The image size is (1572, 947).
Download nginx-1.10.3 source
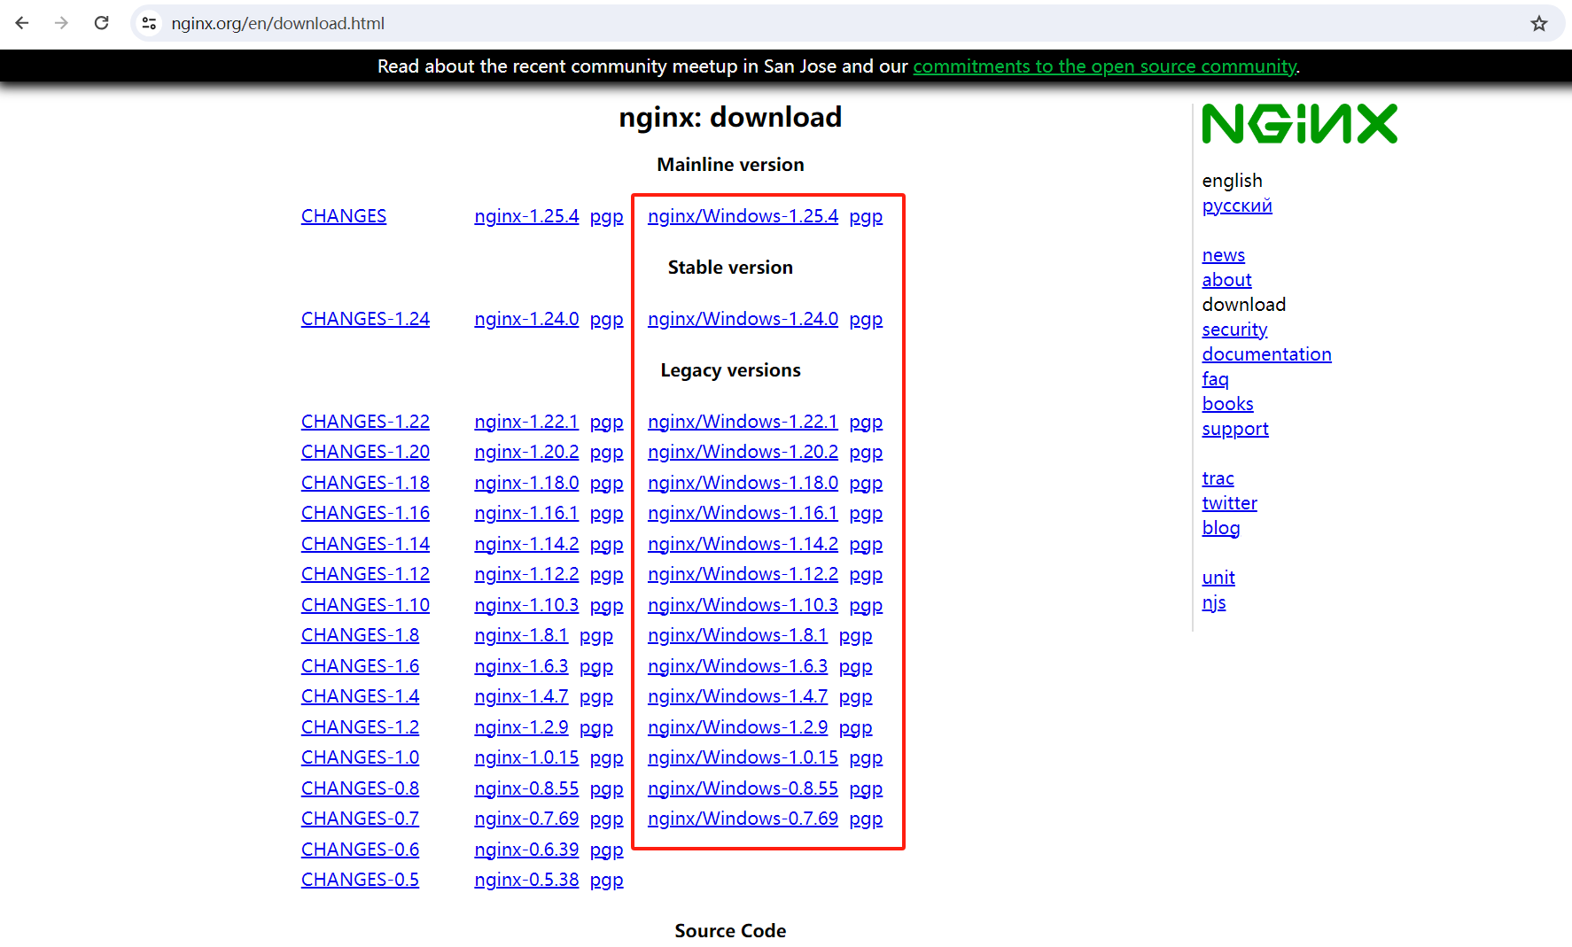(526, 605)
